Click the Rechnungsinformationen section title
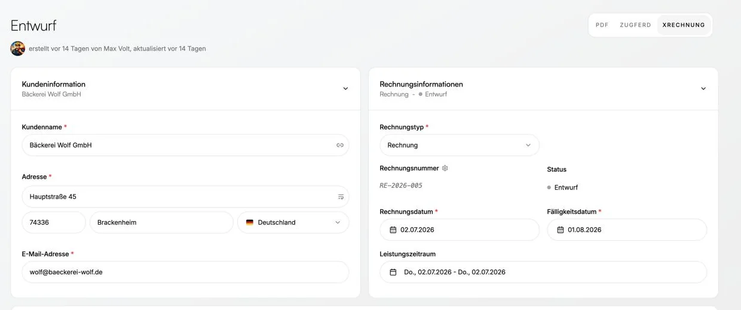 click(x=421, y=84)
